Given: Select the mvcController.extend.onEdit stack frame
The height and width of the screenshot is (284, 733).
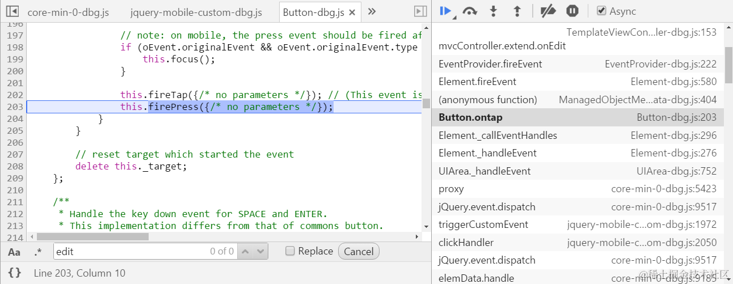Looking at the screenshot, I should (x=578, y=40).
